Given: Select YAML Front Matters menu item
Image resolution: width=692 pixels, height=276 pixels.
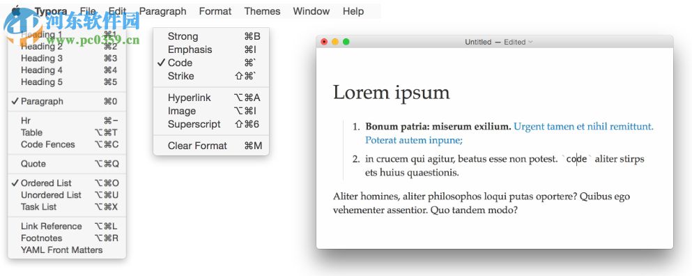Looking at the screenshot, I should pos(67,250).
